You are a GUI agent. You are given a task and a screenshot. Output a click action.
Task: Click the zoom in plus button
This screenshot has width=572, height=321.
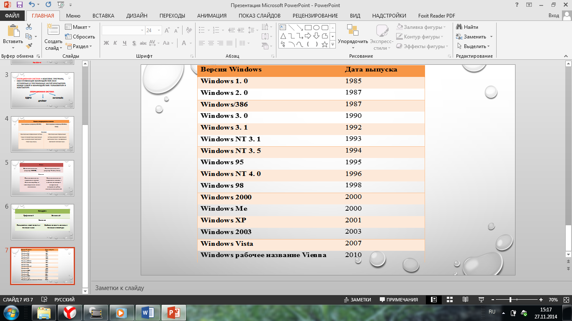[541, 300]
